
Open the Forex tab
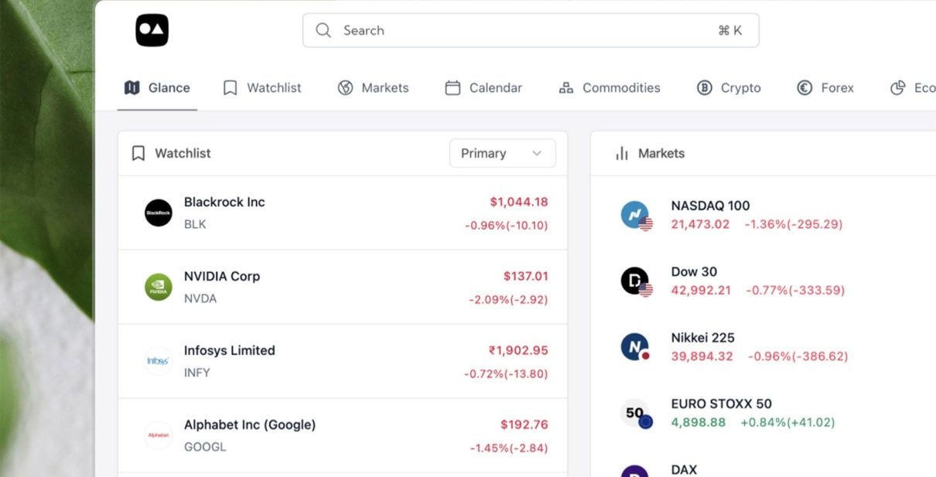[x=825, y=88]
